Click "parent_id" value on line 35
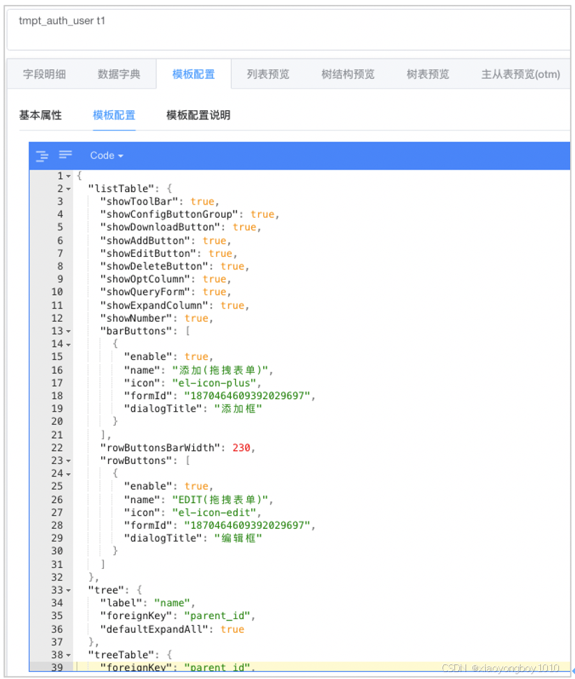The image size is (575, 679). pos(217,615)
